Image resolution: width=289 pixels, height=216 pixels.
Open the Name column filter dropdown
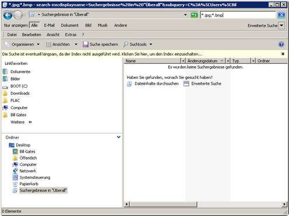(x=183, y=61)
